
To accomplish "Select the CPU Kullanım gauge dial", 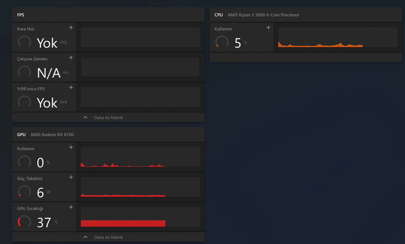I will click(x=222, y=42).
